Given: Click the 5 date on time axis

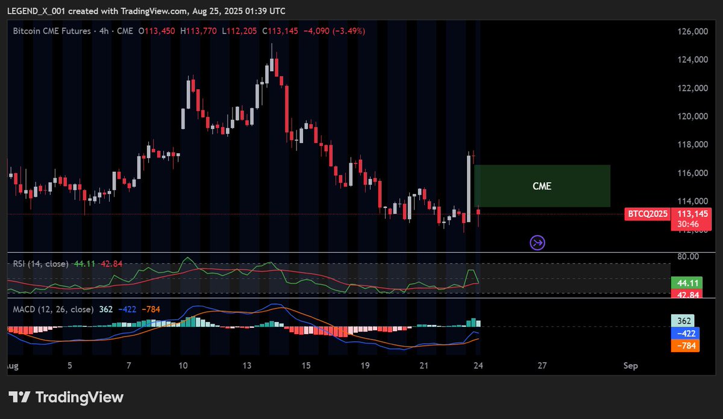Looking at the screenshot, I should 70,365.
